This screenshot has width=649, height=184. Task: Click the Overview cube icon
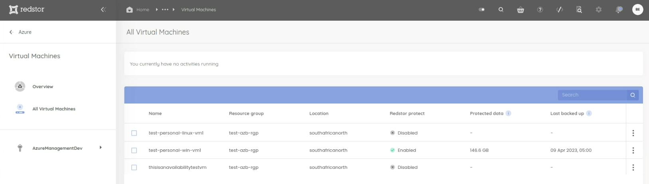(20, 86)
